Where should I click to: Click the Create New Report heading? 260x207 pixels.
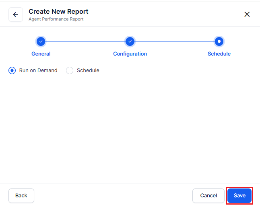click(58, 11)
